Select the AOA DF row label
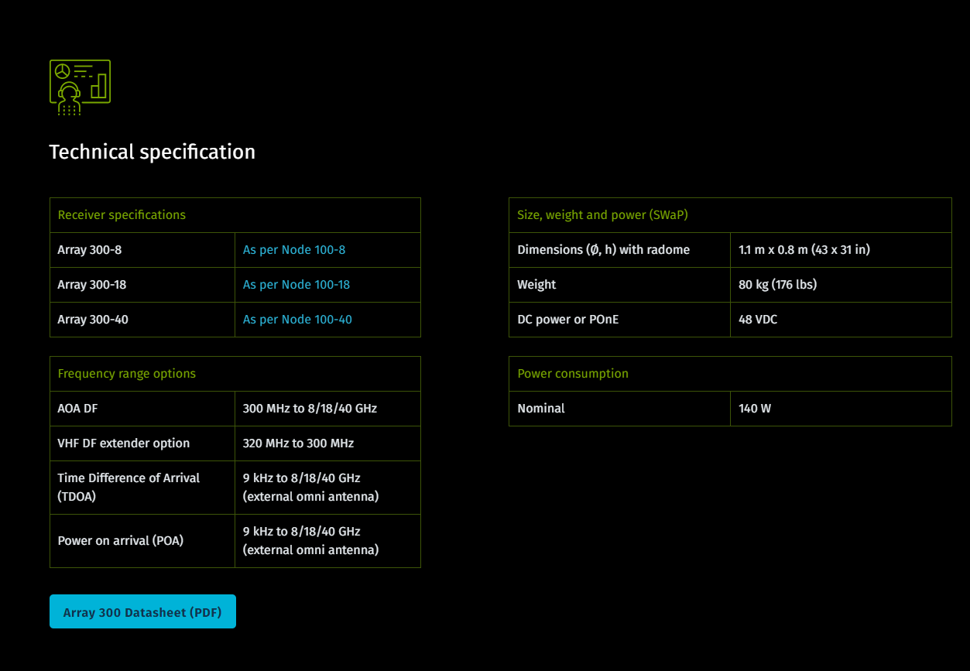 tap(78, 409)
